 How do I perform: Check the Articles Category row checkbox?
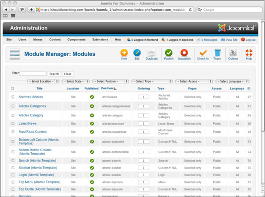click(x=13, y=115)
